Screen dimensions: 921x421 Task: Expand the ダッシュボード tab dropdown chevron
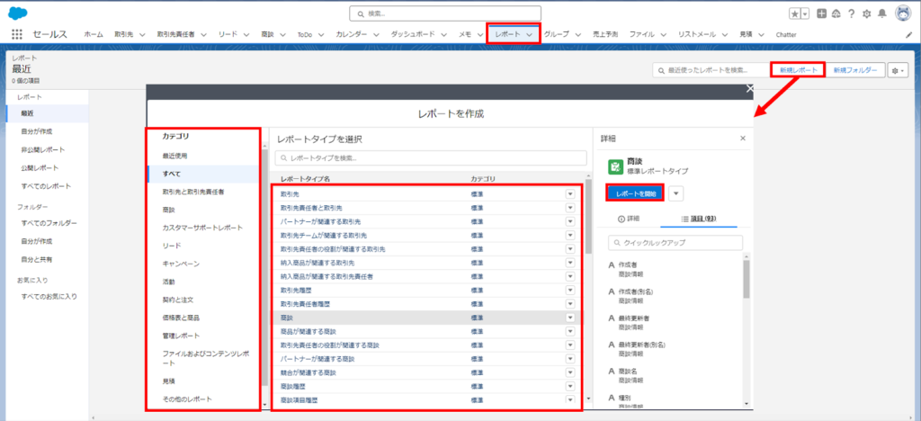pyautogui.click(x=444, y=35)
